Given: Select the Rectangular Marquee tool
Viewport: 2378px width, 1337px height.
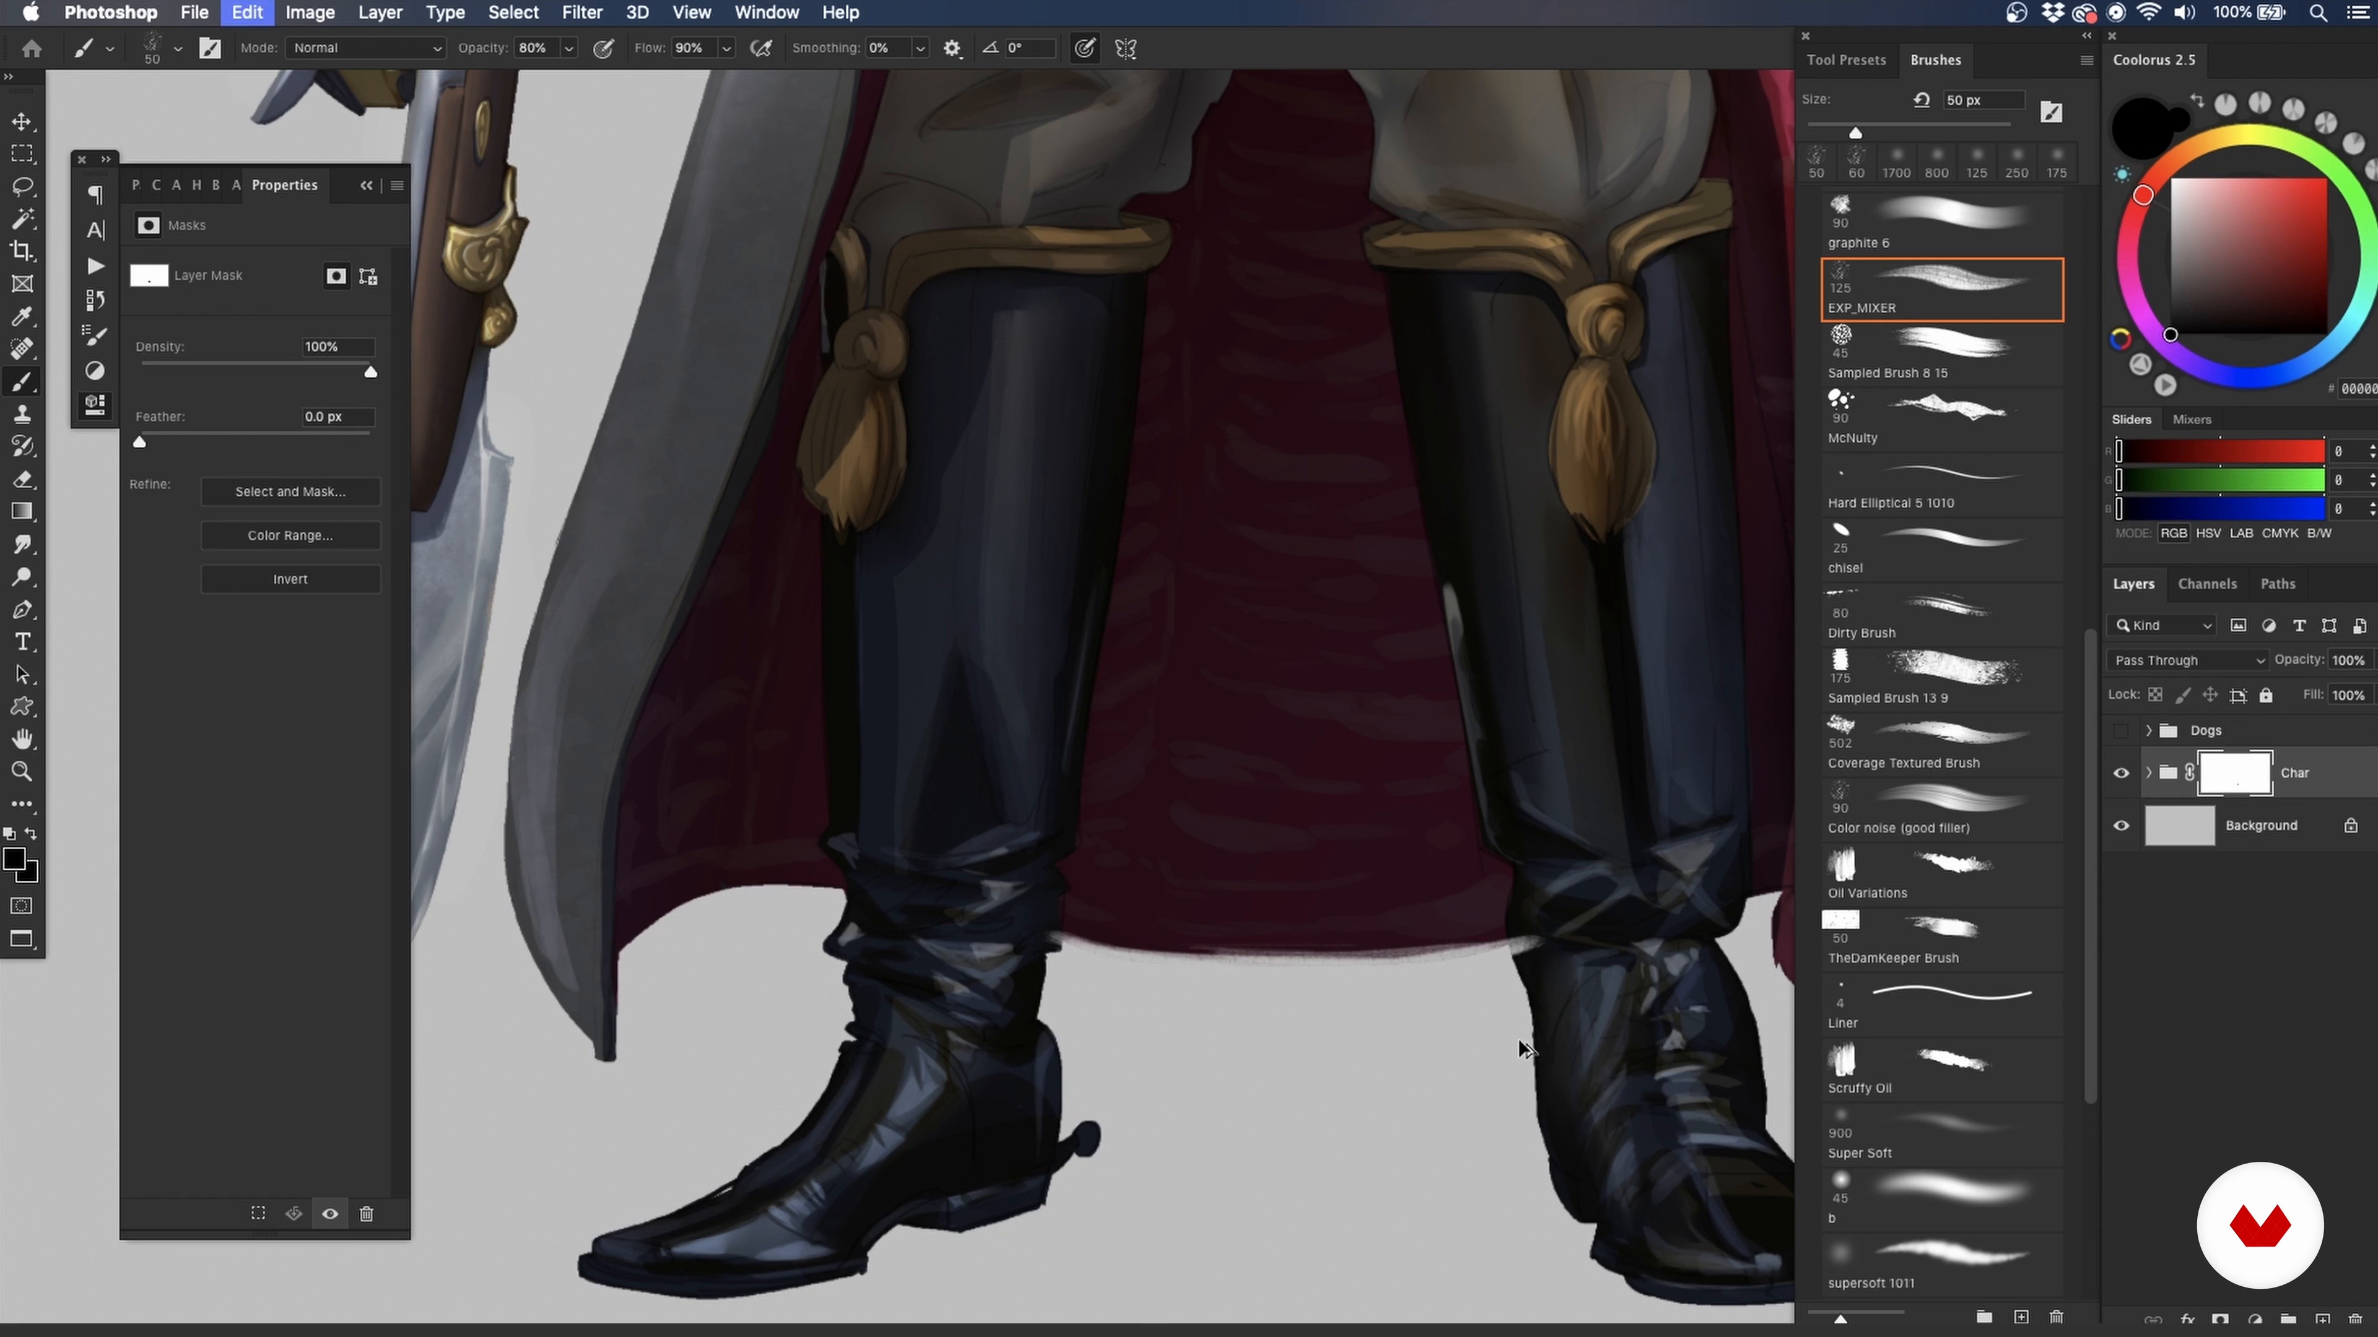Looking at the screenshot, I should (22, 154).
